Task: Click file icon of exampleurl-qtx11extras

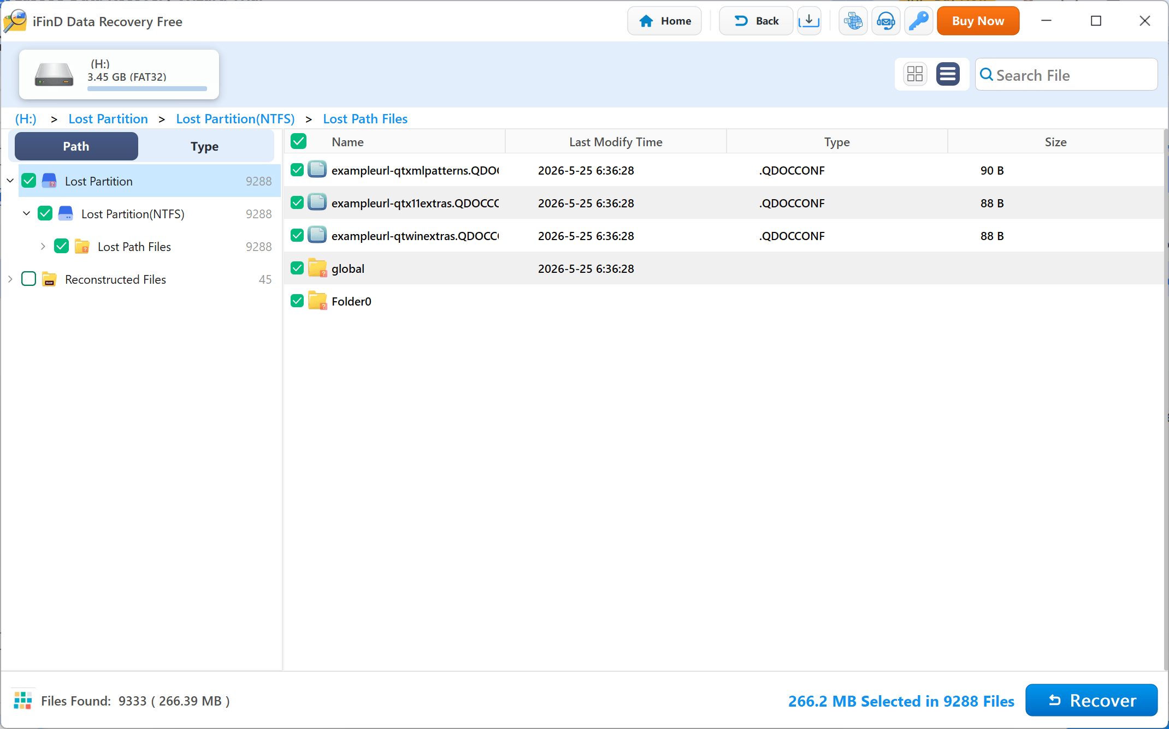Action: pos(317,202)
